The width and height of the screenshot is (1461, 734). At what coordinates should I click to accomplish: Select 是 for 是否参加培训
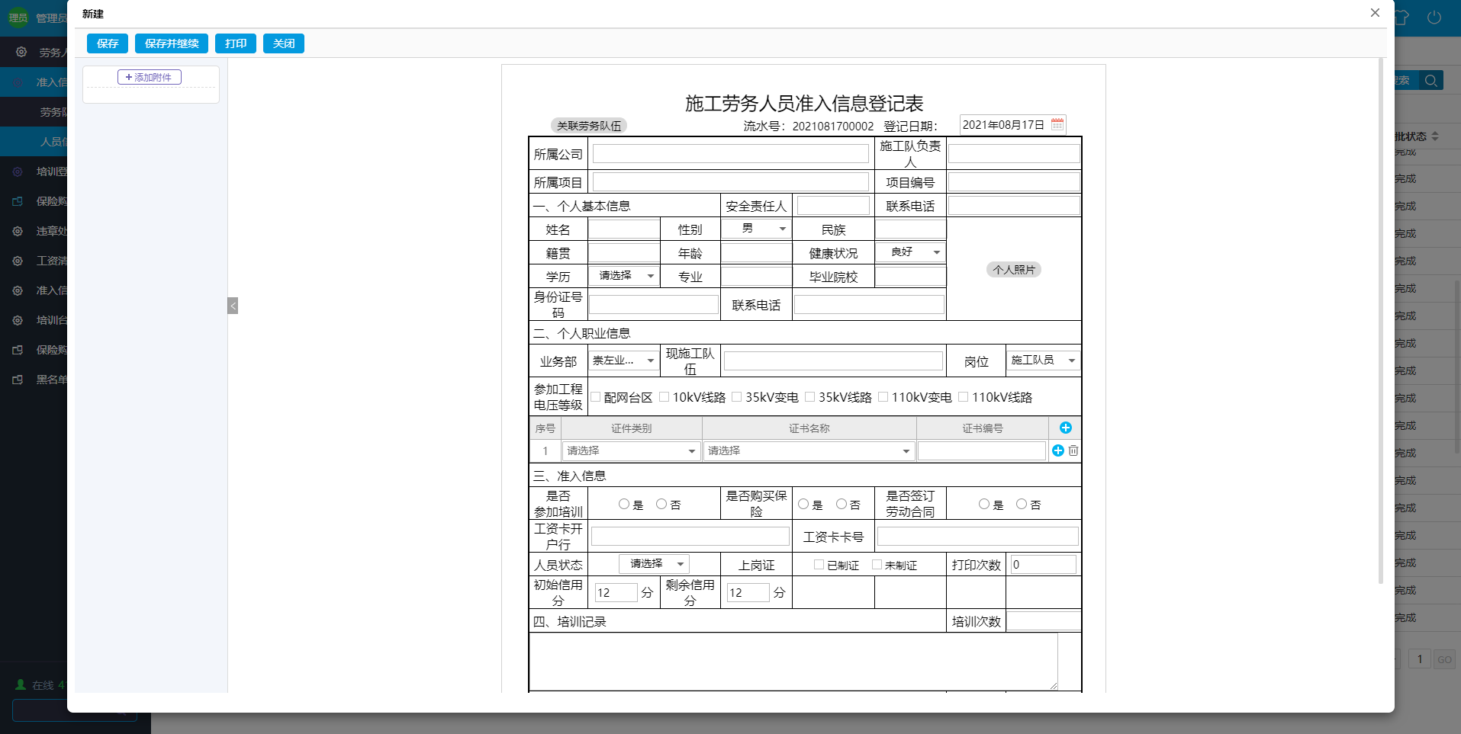pos(623,503)
